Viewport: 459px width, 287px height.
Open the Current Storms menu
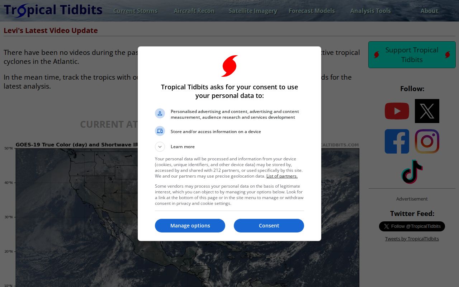pos(136,11)
